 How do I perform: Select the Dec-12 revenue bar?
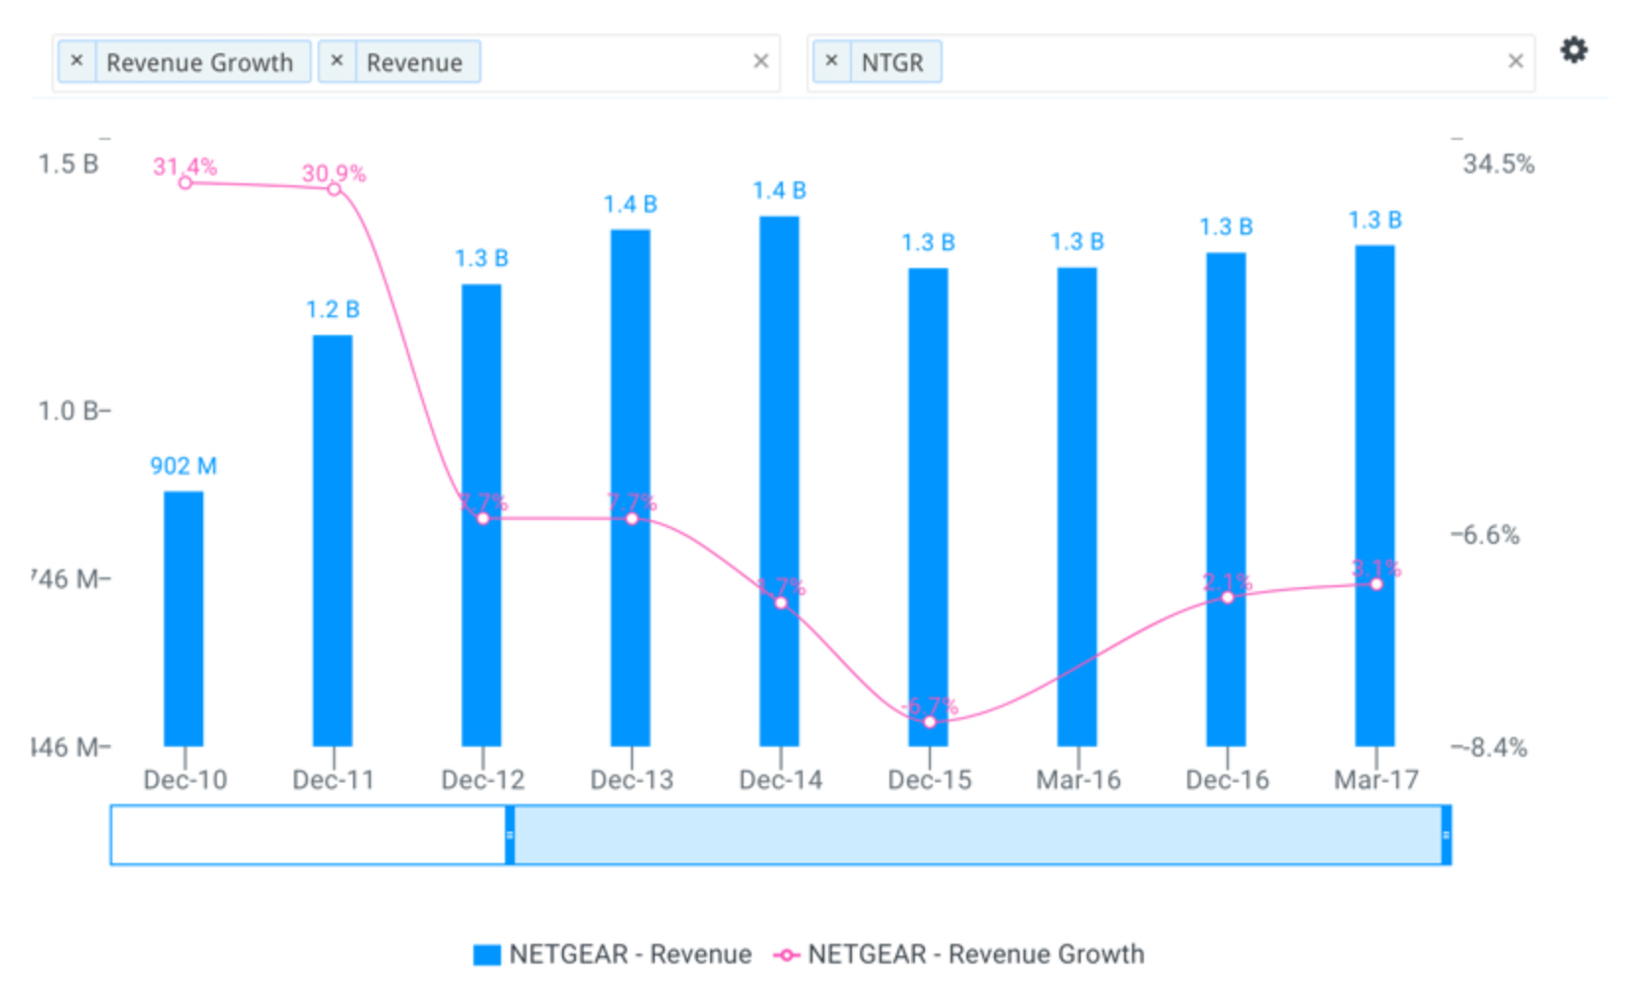481,515
